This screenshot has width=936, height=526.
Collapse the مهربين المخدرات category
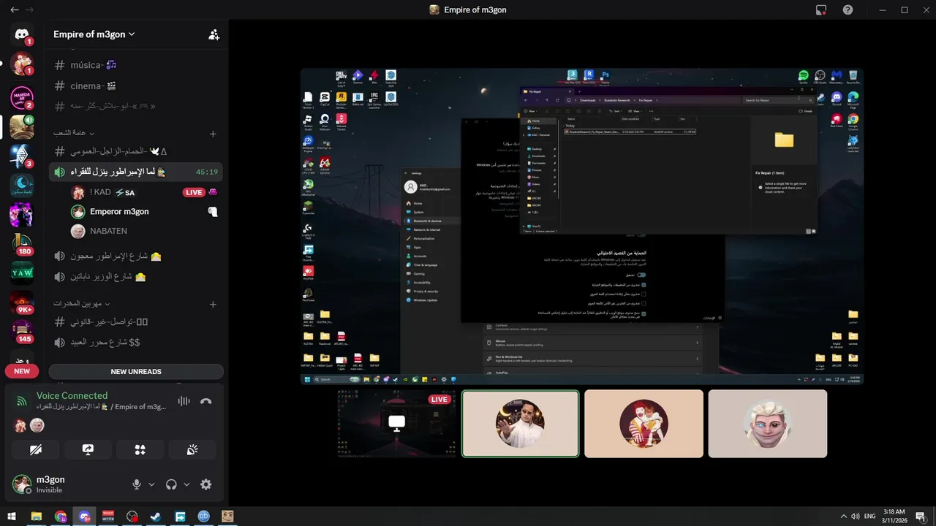click(81, 304)
